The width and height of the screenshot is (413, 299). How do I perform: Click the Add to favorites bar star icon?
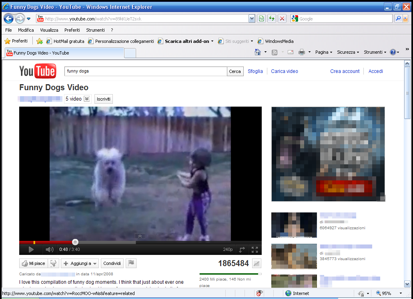(40, 41)
